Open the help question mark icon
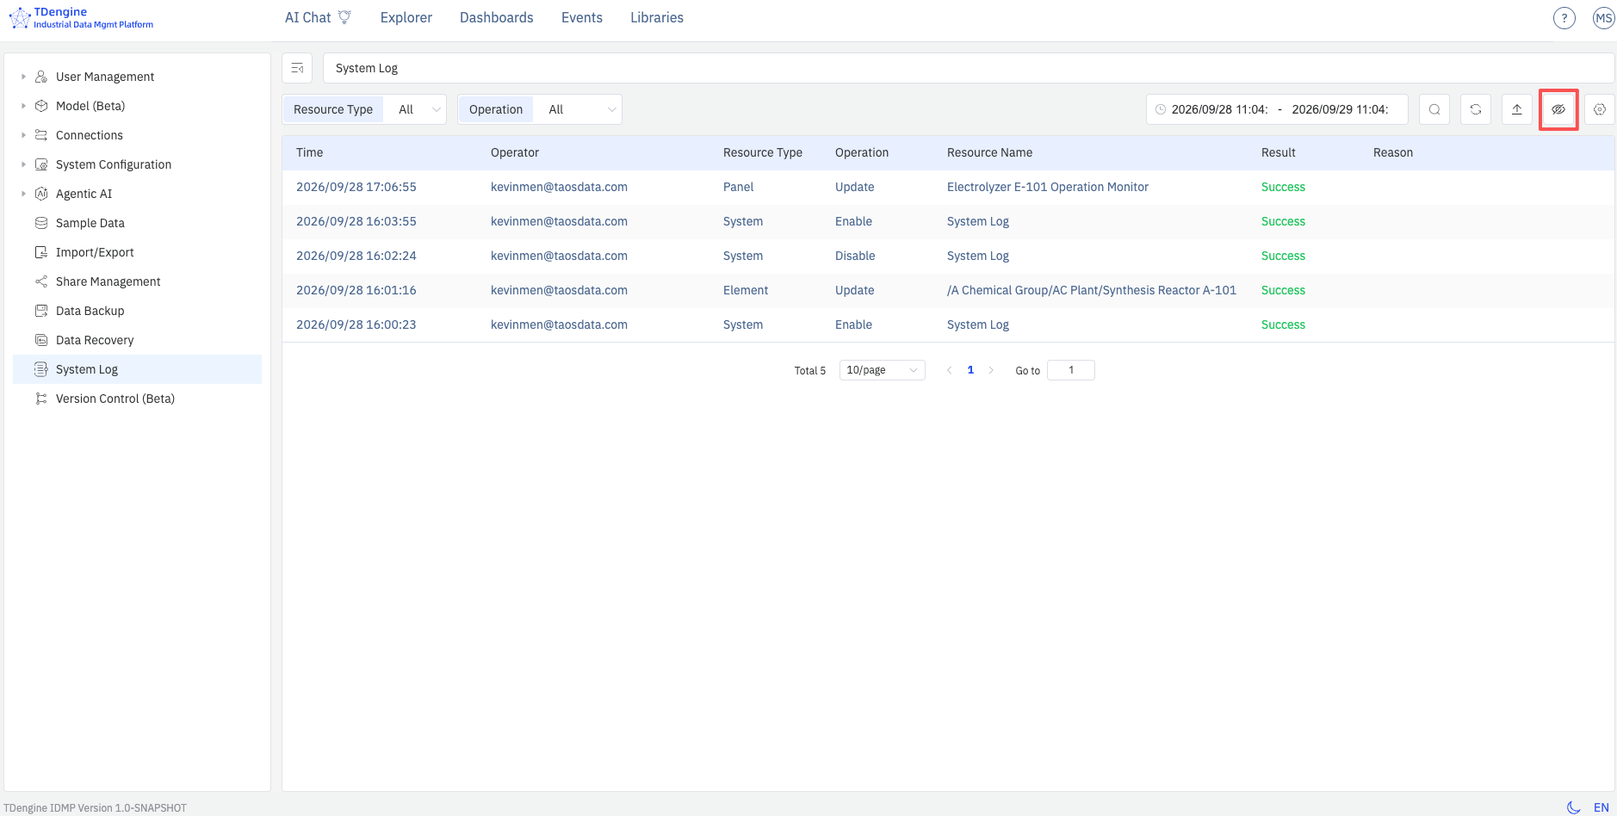The image size is (1617, 816). pyautogui.click(x=1564, y=18)
